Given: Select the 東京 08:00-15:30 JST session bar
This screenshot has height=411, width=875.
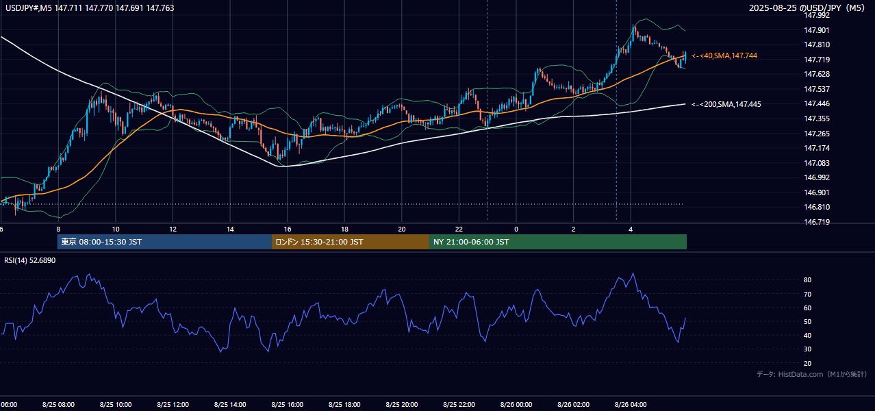Looking at the screenshot, I should click(x=164, y=242).
